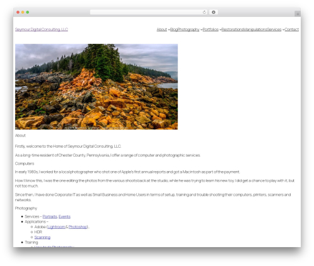Click the yellow minimize window button
Image resolution: width=314 pixels, height=266 pixels.
coord(23,12)
